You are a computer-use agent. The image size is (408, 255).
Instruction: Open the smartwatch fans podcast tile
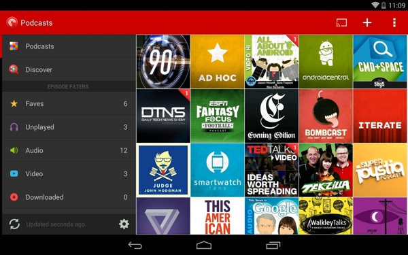click(218, 170)
